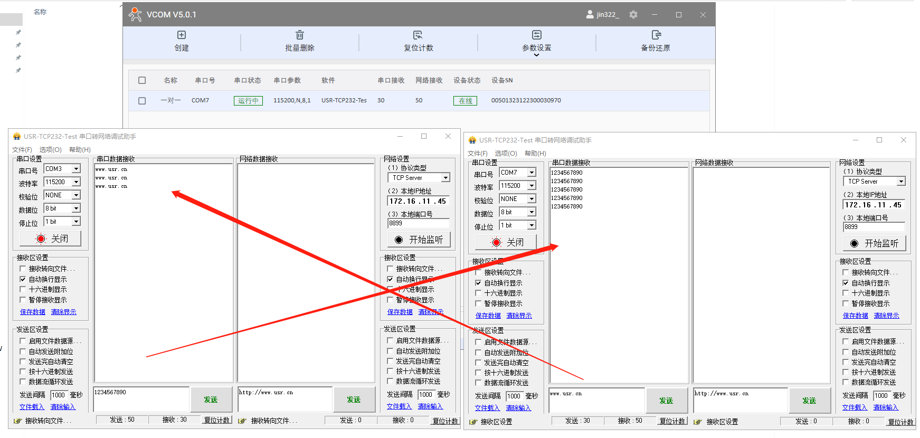Viewport: 920px width, 438px height.
Task: Click the 备份还原 backup restore icon
Action: tap(656, 35)
